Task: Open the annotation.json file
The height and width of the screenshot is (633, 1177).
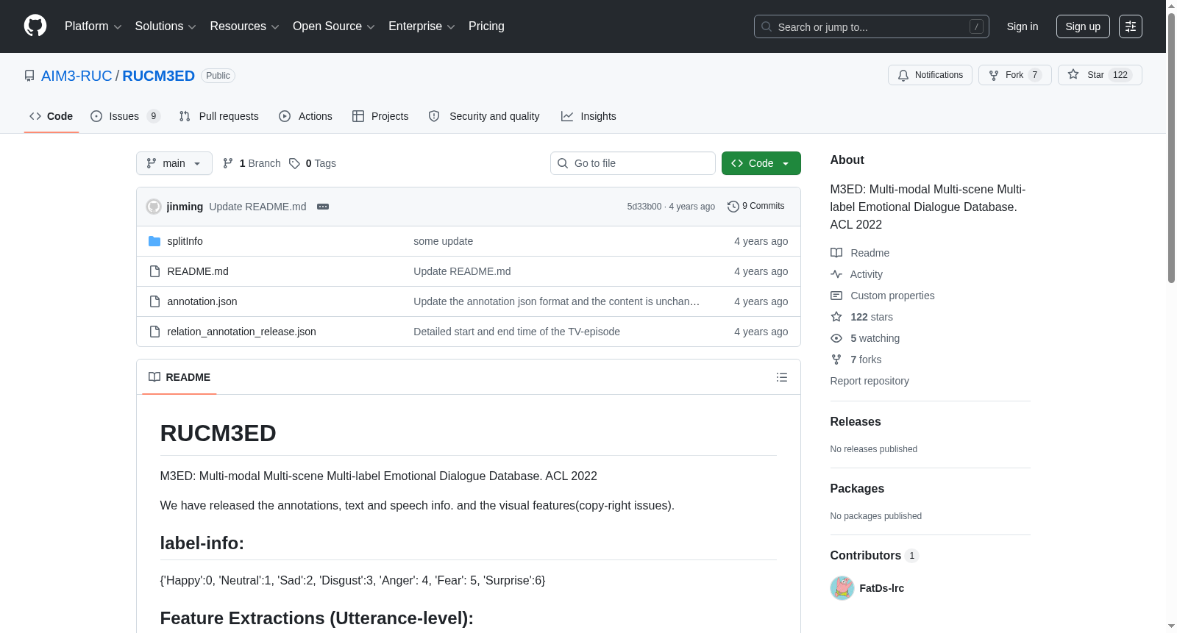Action: (202, 301)
